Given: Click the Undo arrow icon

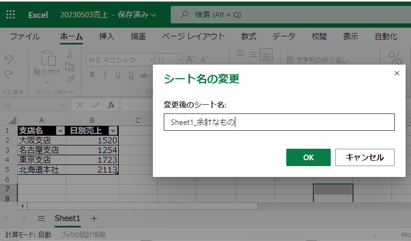Looking at the screenshot, I should click(8, 59).
